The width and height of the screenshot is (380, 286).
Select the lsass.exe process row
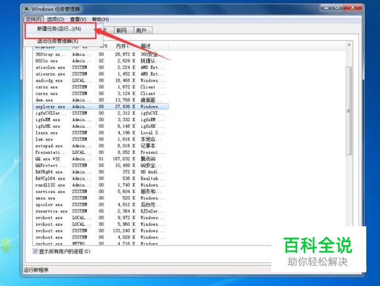pyautogui.click(x=100, y=133)
